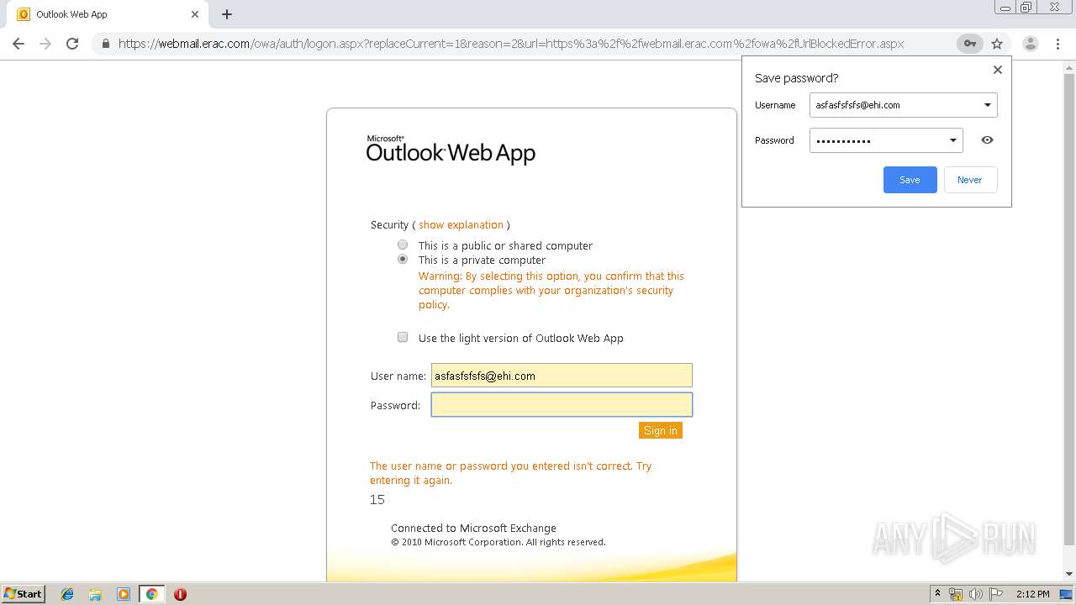Screen dimensions: 1076x605
Task: Click the taskbar clock 2:12 PM
Action: [1032, 594]
